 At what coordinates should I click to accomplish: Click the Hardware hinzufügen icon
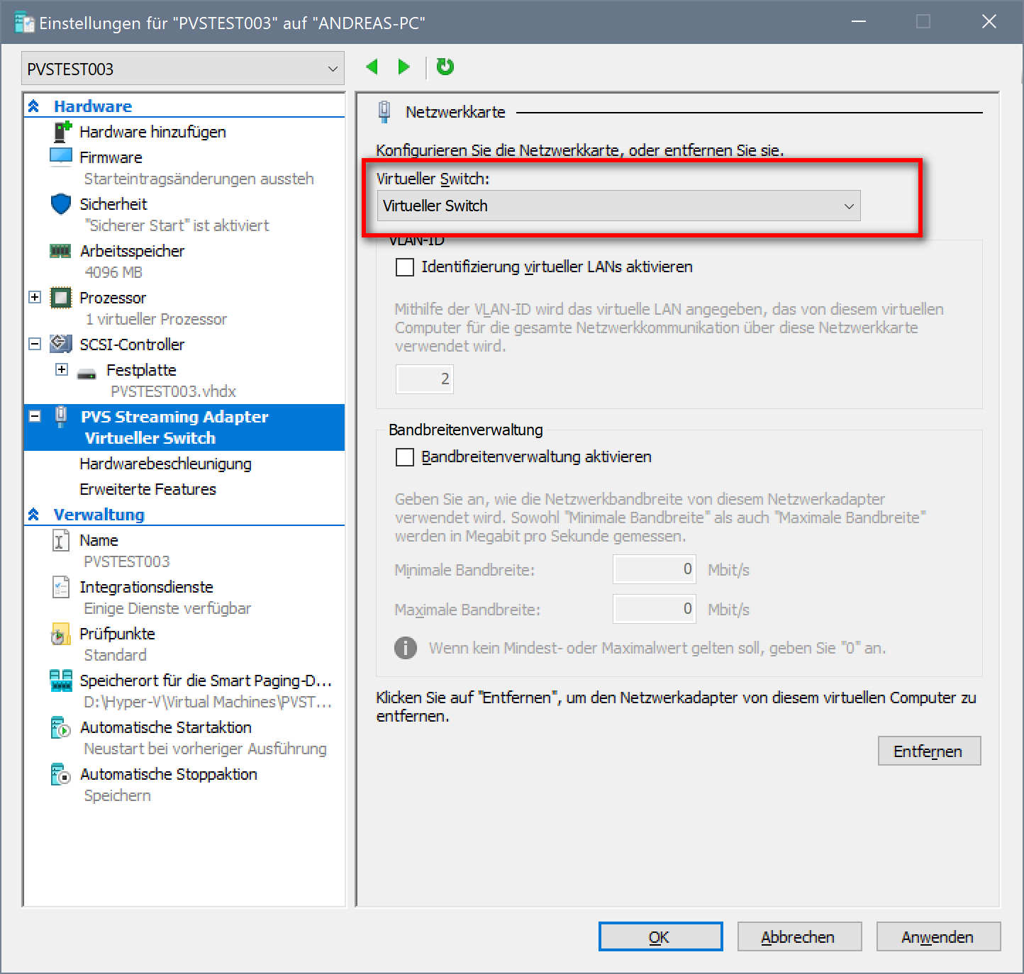62,132
